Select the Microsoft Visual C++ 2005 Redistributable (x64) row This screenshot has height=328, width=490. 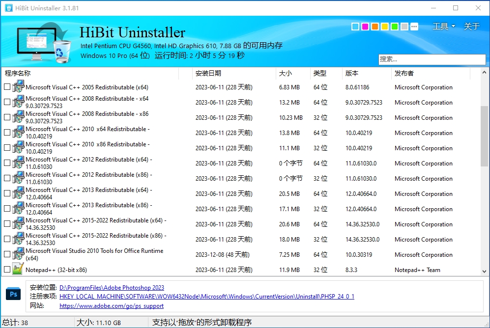[x=241, y=87]
